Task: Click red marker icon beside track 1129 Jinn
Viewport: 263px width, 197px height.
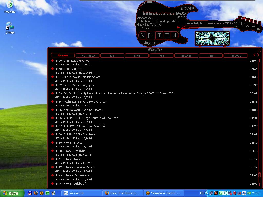Action: pyautogui.click(x=52, y=61)
